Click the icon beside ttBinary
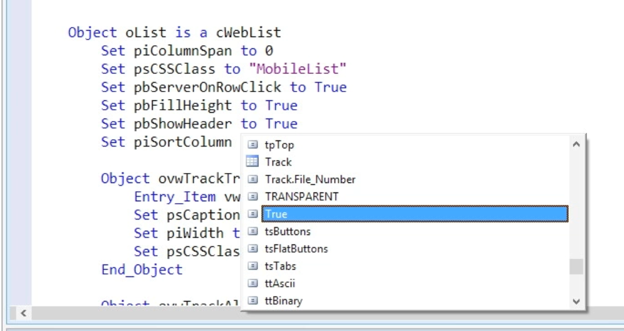 click(252, 301)
